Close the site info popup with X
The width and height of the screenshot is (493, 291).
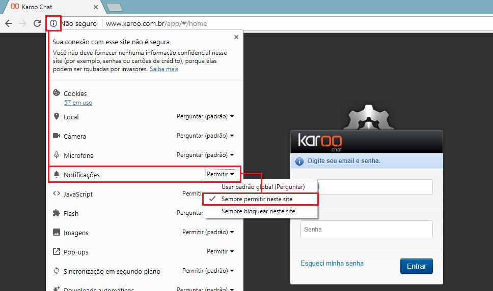236,37
